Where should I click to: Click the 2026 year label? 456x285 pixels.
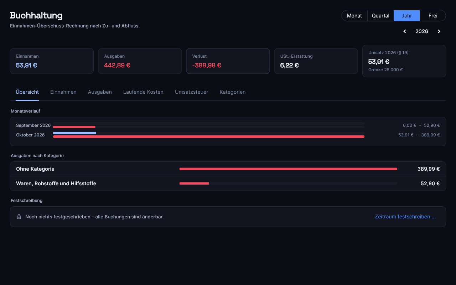[422, 31]
